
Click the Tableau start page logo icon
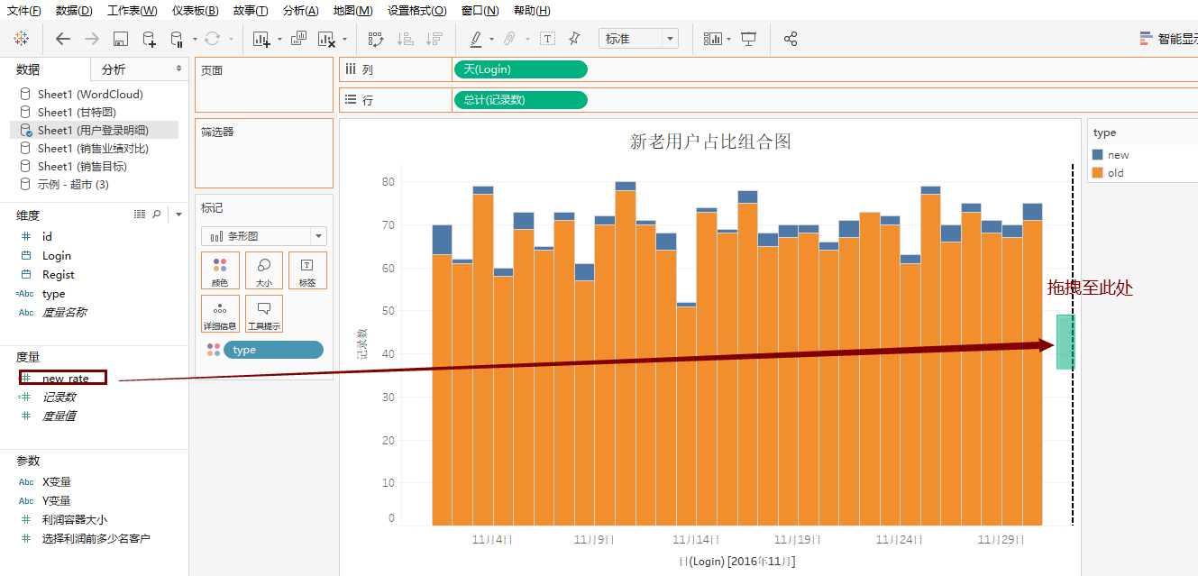[x=22, y=39]
